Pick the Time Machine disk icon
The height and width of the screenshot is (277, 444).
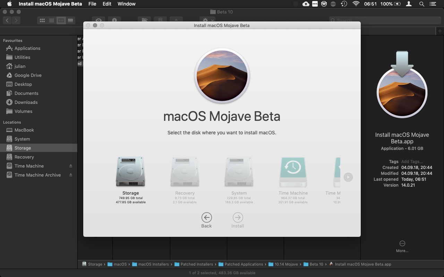point(293,172)
